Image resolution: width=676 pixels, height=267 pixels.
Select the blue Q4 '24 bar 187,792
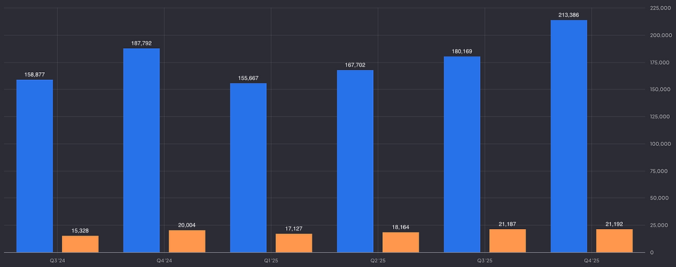coord(141,151)
